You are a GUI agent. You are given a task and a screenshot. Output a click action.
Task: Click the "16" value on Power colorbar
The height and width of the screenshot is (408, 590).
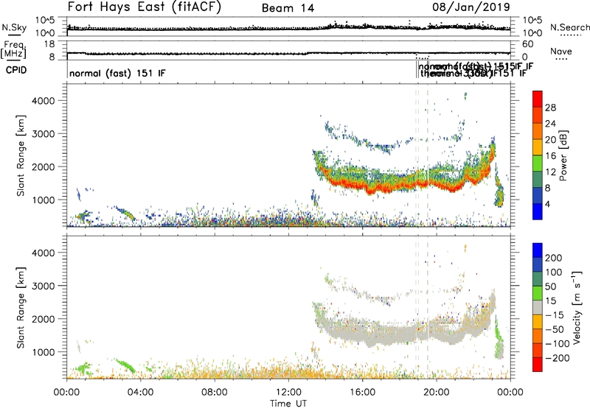tap(550, 156)
